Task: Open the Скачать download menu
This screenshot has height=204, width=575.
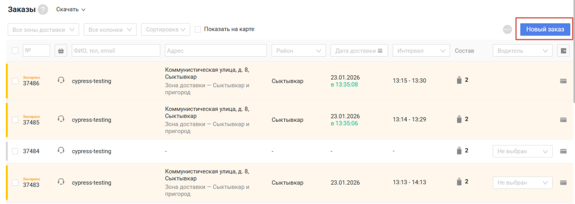Action: click(x=71, y=9)
